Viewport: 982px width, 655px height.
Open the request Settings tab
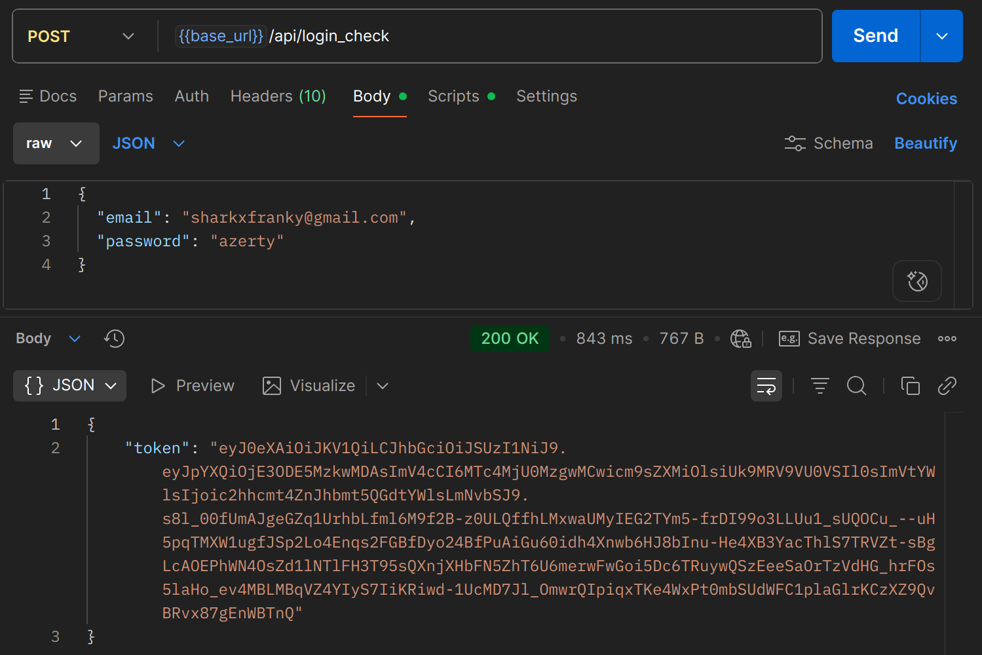point(547,96)
